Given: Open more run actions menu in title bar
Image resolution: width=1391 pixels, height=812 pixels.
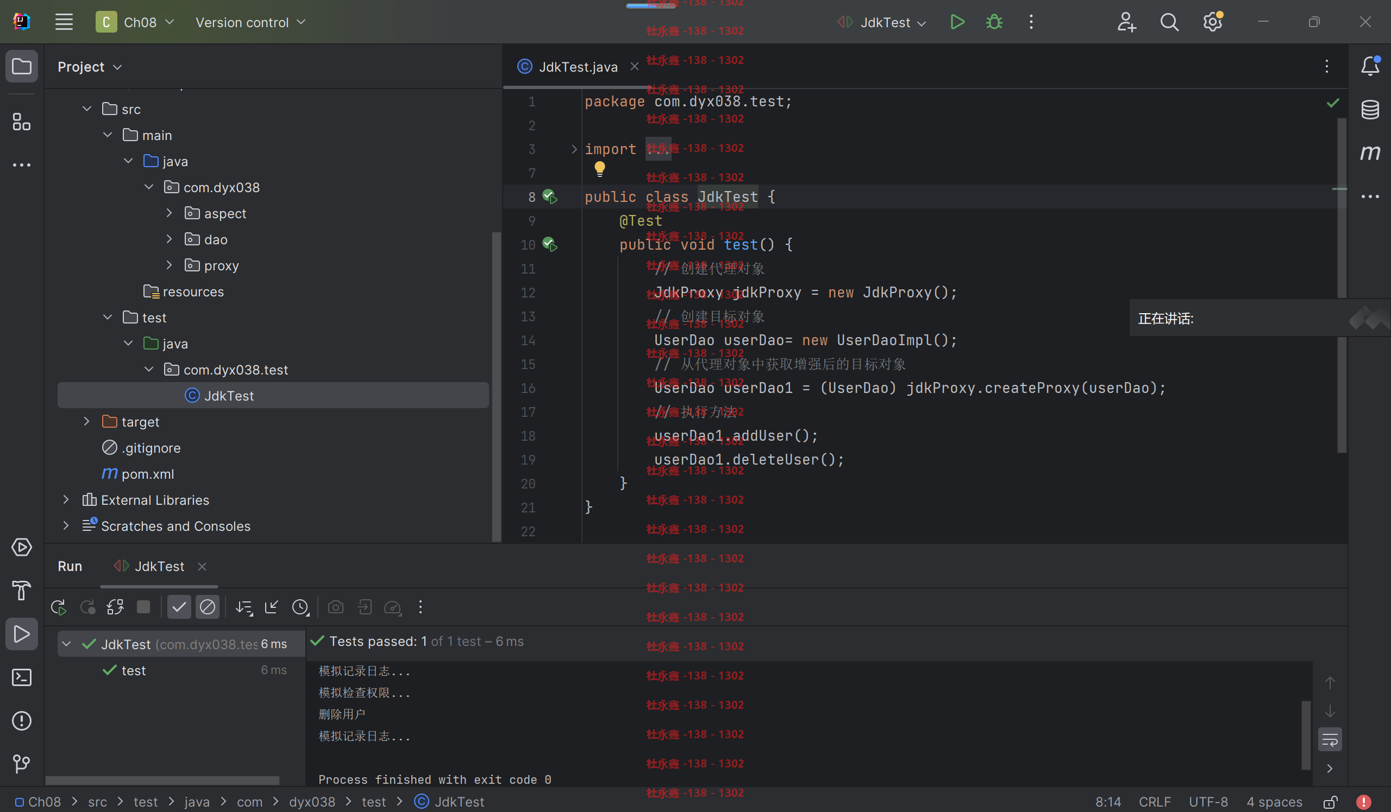Looking at the screenshot, I should click(x=1031, y=22).
